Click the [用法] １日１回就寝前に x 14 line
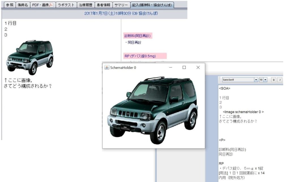The width and height of the screenshot is (290, 182). [x=242, y=173]
